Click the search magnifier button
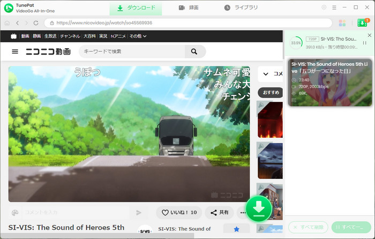The width and height of the screenshot is (375, 239). pyautogui.click(x=194, y=51)
